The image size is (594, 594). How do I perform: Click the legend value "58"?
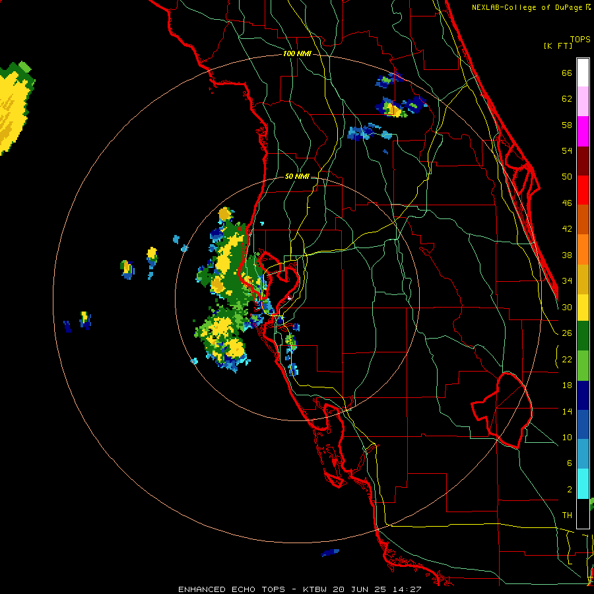click(567, 125)
